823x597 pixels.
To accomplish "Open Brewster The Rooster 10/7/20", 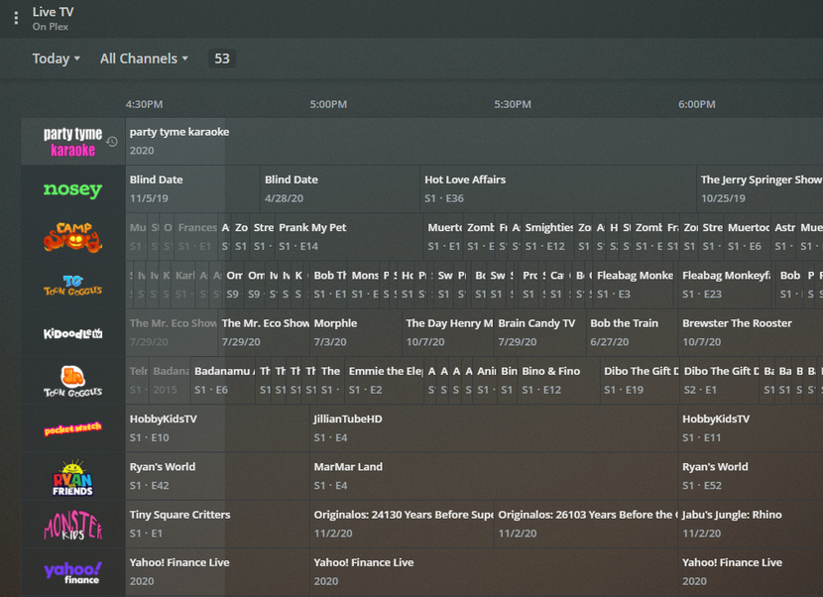I will (x=751, y=332).
